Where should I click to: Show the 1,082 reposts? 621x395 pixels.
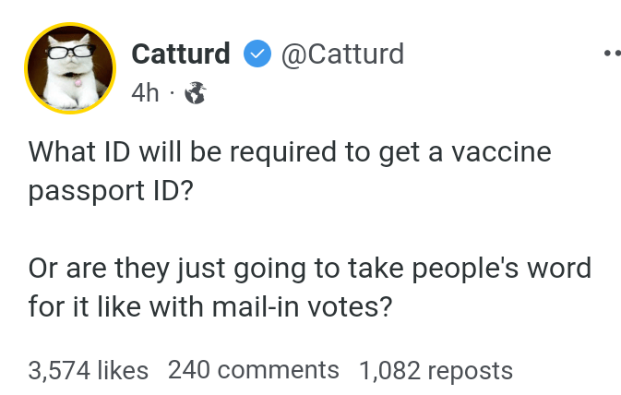(x=435, y=371)
